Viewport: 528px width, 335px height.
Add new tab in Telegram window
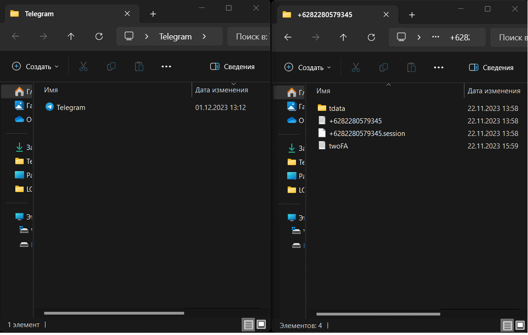[x=153, y=14]
